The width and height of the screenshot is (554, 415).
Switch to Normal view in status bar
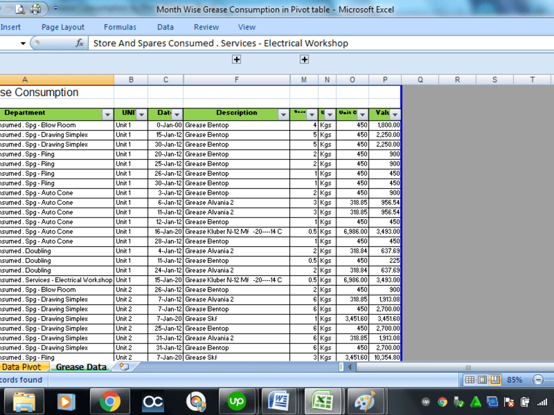[470, 380]
